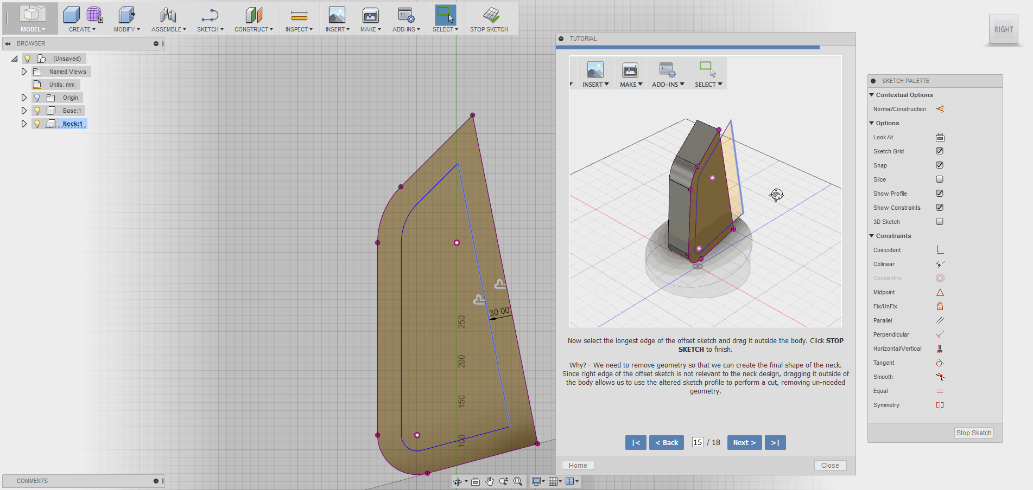Click the Coincident constraint icon
Viewport: 1033px width, 490px height.
pos(941,250)
